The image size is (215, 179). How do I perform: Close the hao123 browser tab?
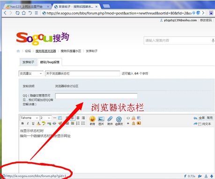coord(48,7)
